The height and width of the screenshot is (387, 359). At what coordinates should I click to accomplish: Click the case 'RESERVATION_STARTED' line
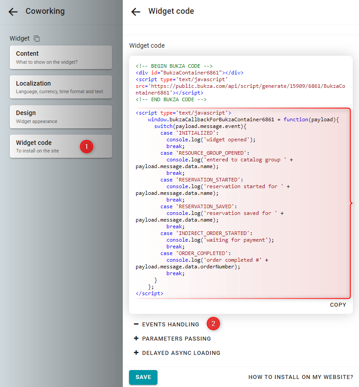(x=202, y=180)
